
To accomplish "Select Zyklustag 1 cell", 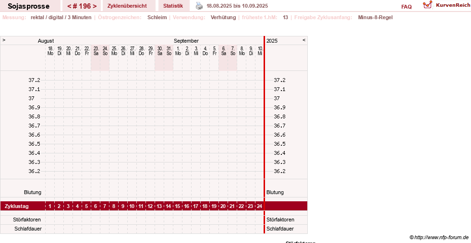I will point(50,206).
